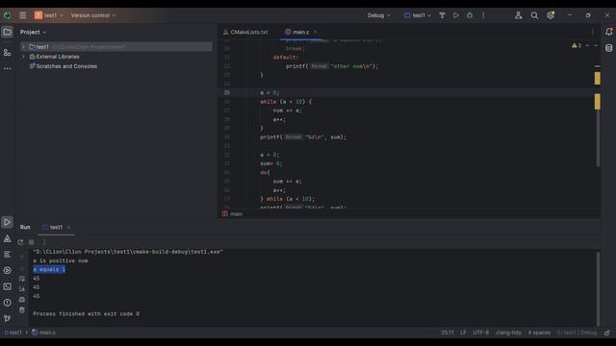Open Messages tool window lines icon
The height and width of the screenshot is (346, 616).
[7, 255]
